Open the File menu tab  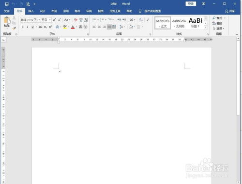pyautogui.click(x=7, y=11)
